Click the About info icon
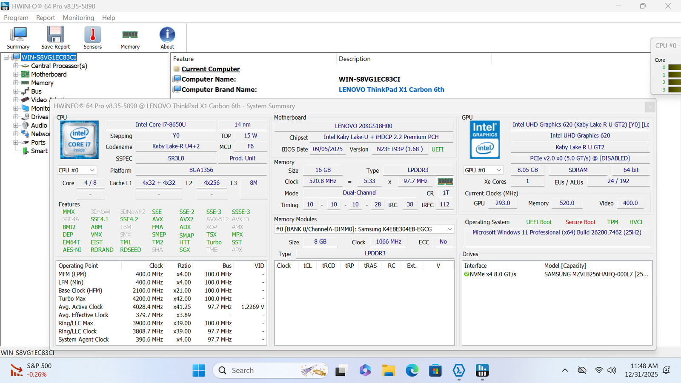 tap(167, 34)
